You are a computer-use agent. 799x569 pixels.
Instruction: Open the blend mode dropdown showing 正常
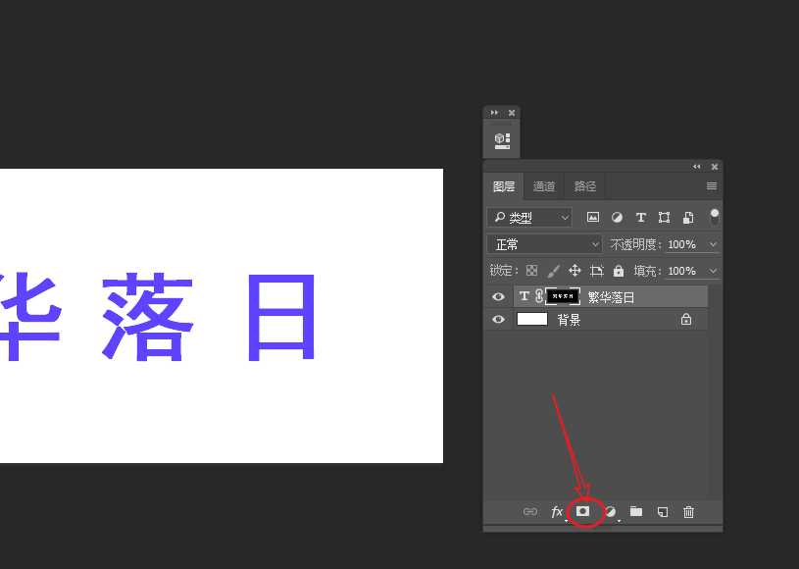tap(544, 243)
